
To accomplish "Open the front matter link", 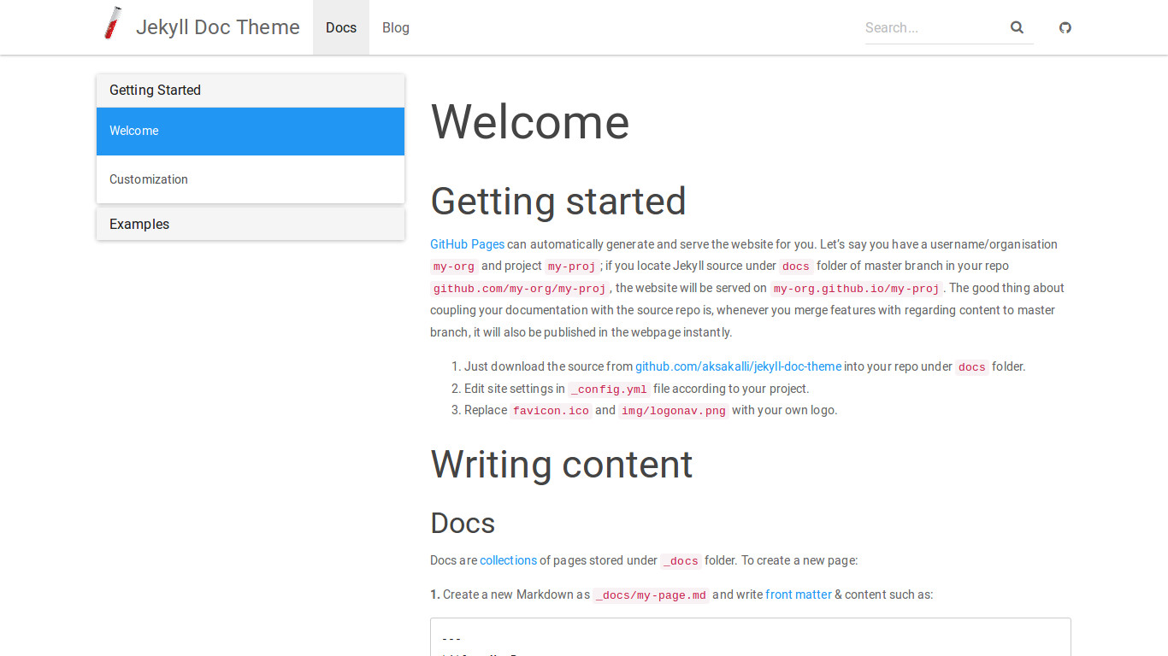I will pyautogui.click(x=798, y=594).
